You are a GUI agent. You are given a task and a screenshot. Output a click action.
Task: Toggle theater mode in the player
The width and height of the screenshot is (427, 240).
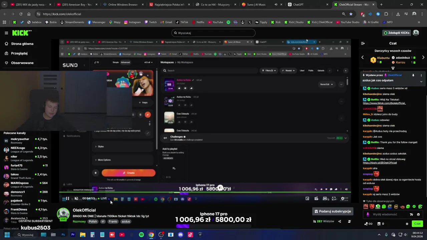[325, 199]
